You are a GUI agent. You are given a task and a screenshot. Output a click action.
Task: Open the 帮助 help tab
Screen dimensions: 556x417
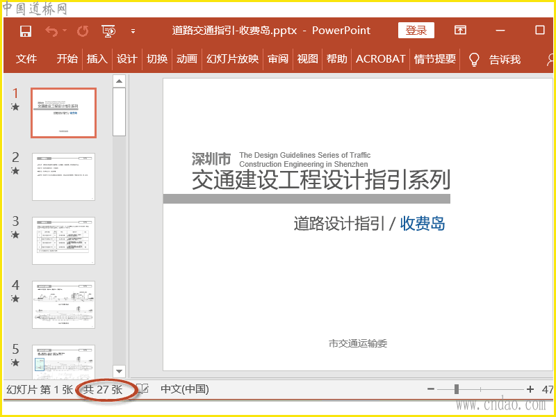click(337, 58)
